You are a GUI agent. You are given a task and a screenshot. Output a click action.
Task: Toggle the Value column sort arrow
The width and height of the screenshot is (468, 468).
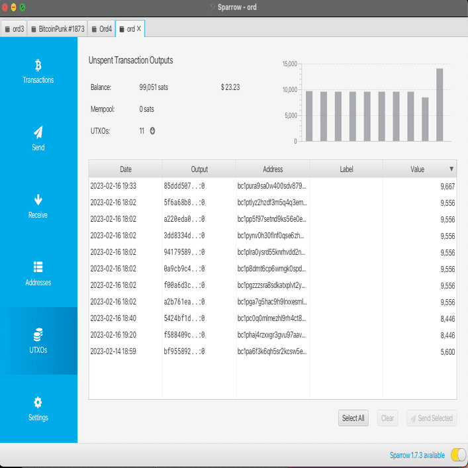(451, 169)
